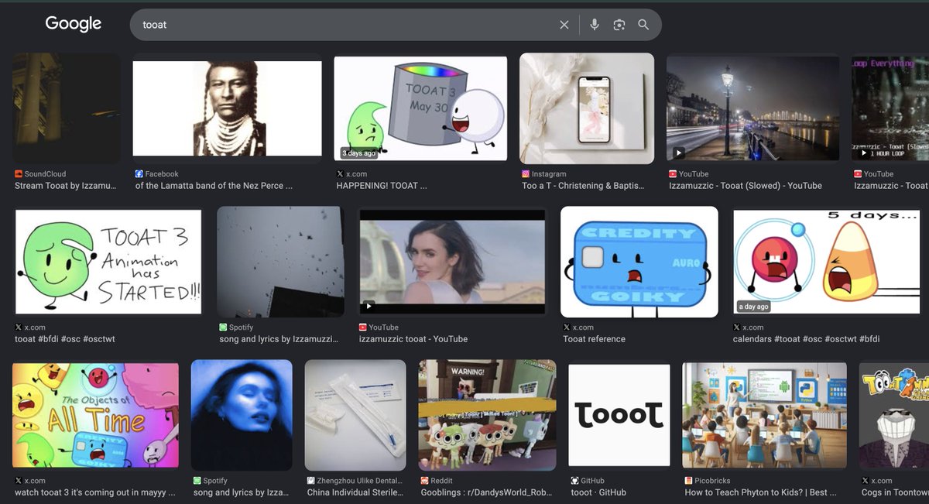
Task: Click X icon above 'HAPPENING! TOOAT'
Action: pos(340,174)
